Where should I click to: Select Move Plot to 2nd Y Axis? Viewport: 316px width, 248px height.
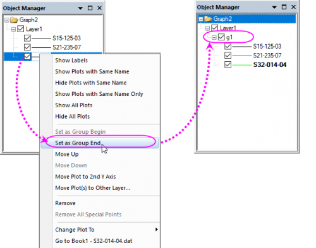click(85, 177)
